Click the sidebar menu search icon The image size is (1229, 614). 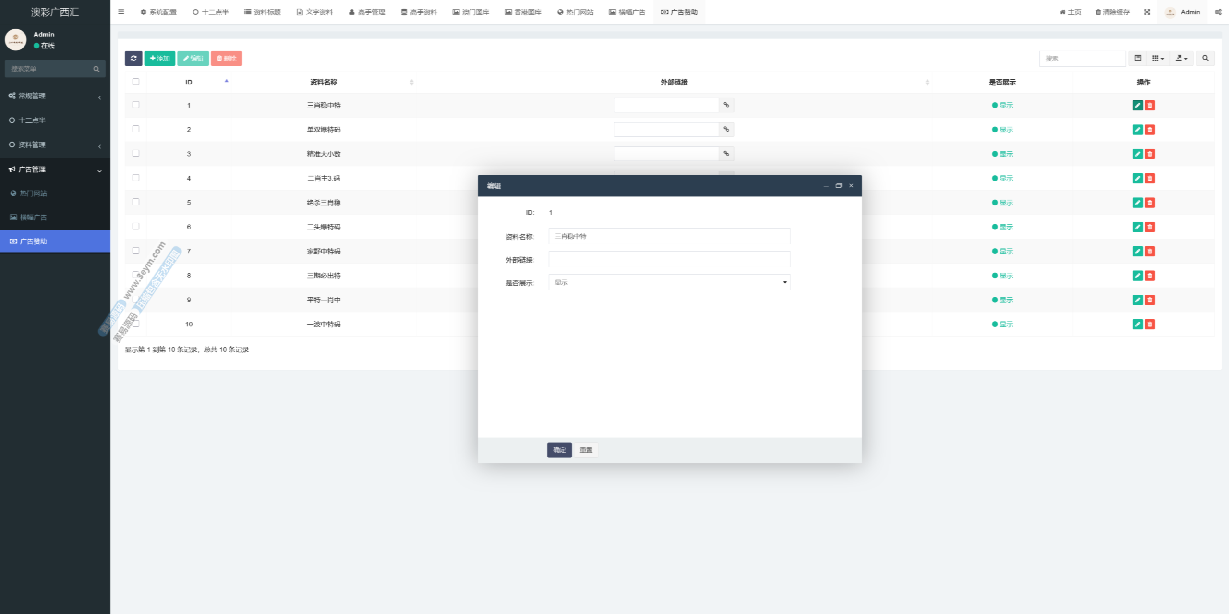pyautogui.click(x=96, y=69)
